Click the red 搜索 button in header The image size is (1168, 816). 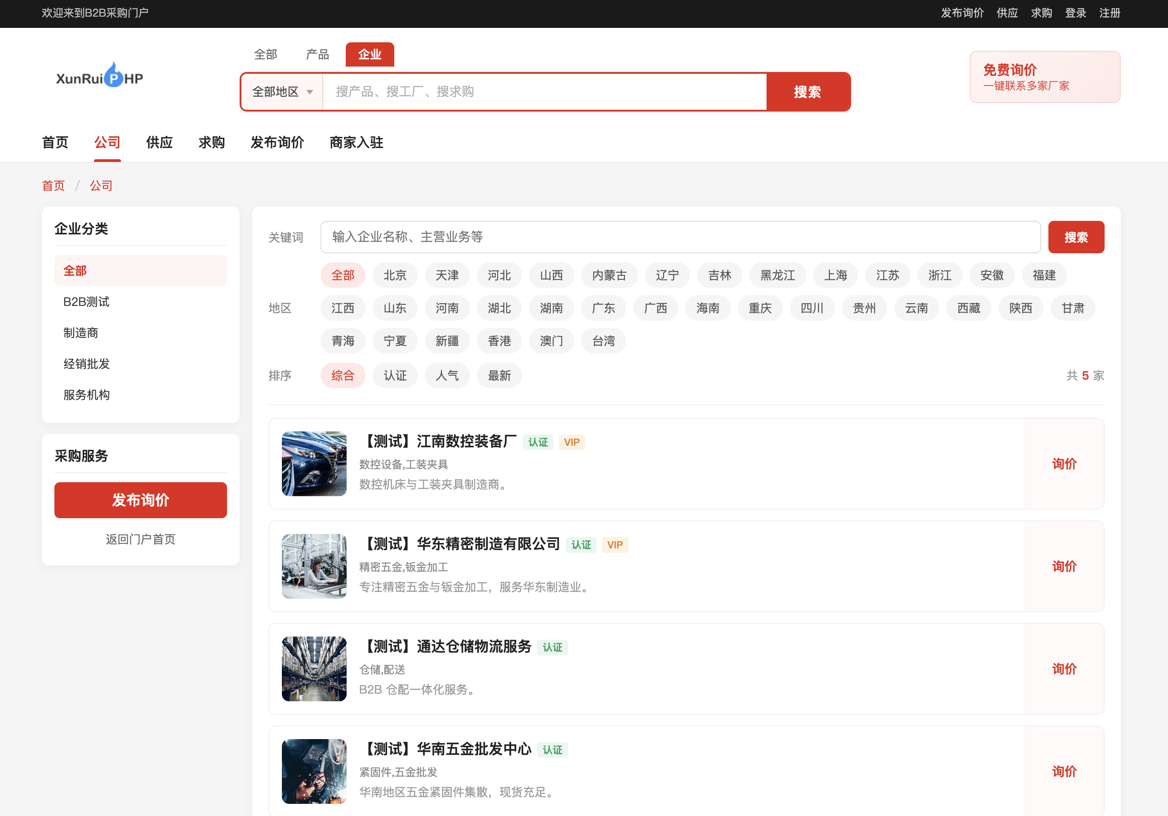tap(808, 92)
